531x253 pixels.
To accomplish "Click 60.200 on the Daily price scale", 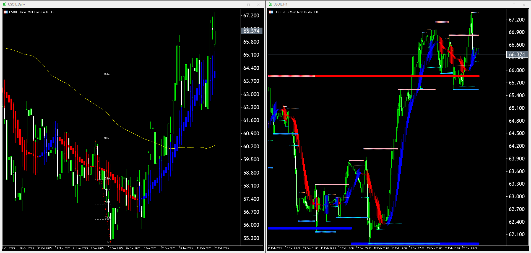I will pyautogui.click(x=251, y=147).
